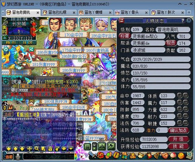Screen dimensions: 195x162
Task: Click the 升级 button
Action: (179, 139)
